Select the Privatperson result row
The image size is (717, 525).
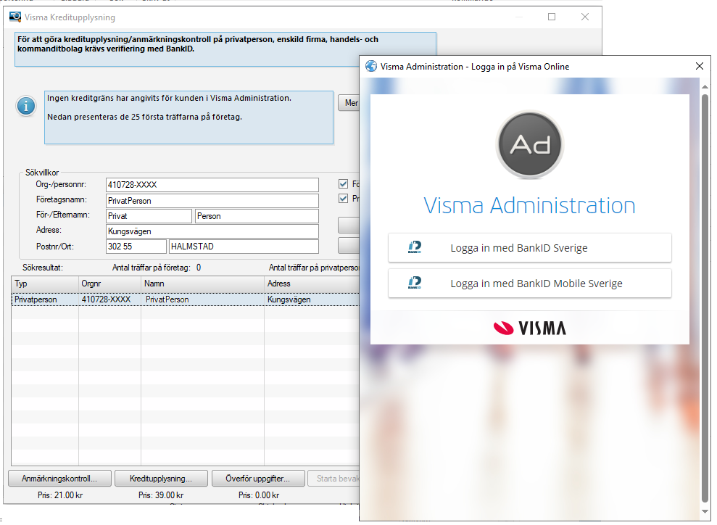(186, 299)
